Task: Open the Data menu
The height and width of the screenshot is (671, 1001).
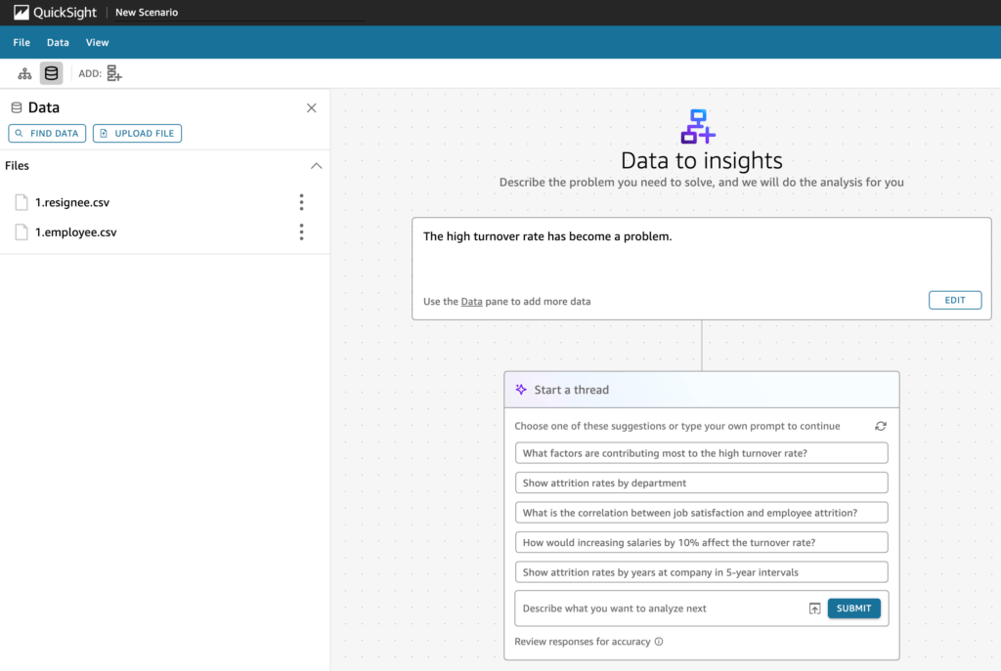Action: coord(58,42)
